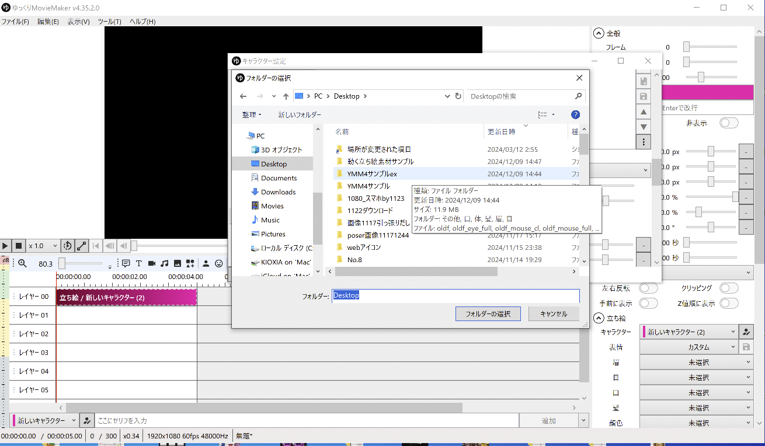The width and height of the screenshot is (765, 446).
Task: Toggle the 左右反転 horizontal flip switch
Action: 648,288
